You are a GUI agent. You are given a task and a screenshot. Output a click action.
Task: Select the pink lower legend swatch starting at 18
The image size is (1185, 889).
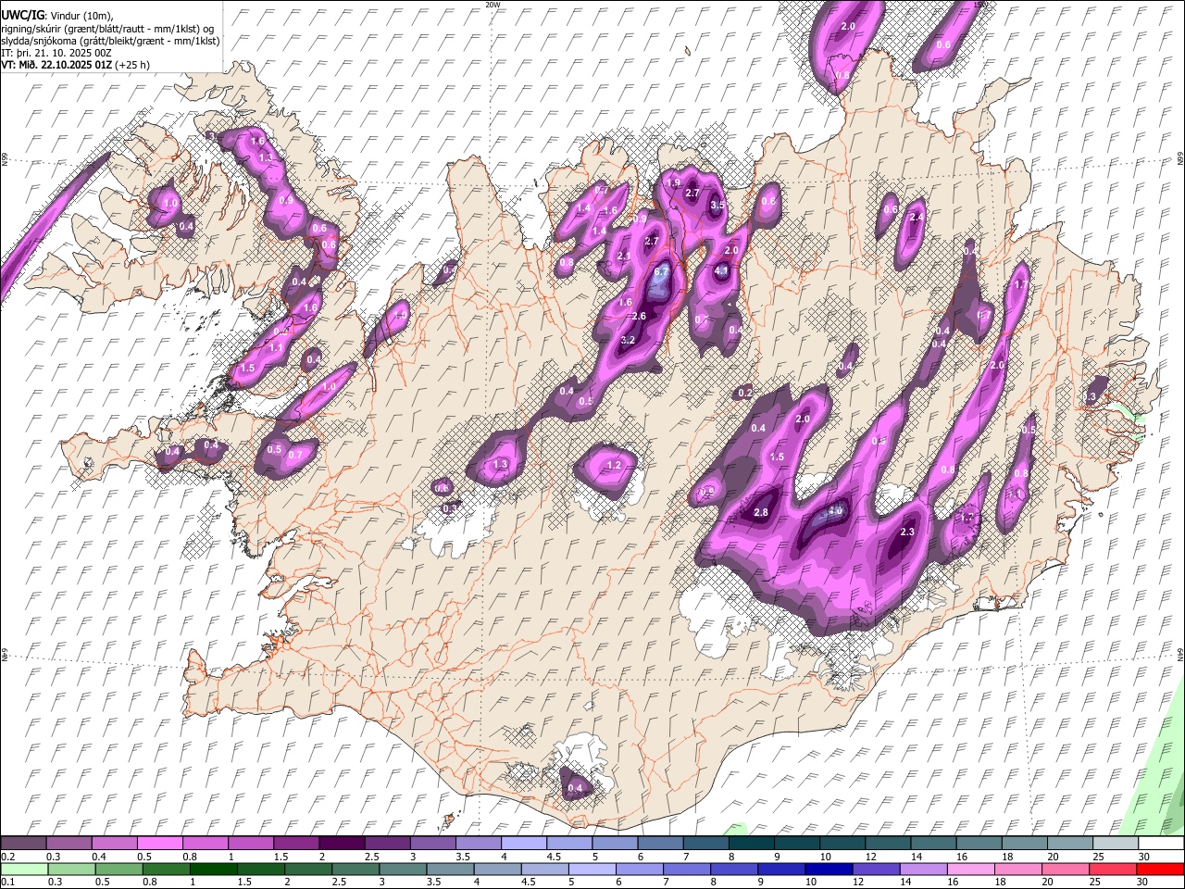tap(1019, 869)
